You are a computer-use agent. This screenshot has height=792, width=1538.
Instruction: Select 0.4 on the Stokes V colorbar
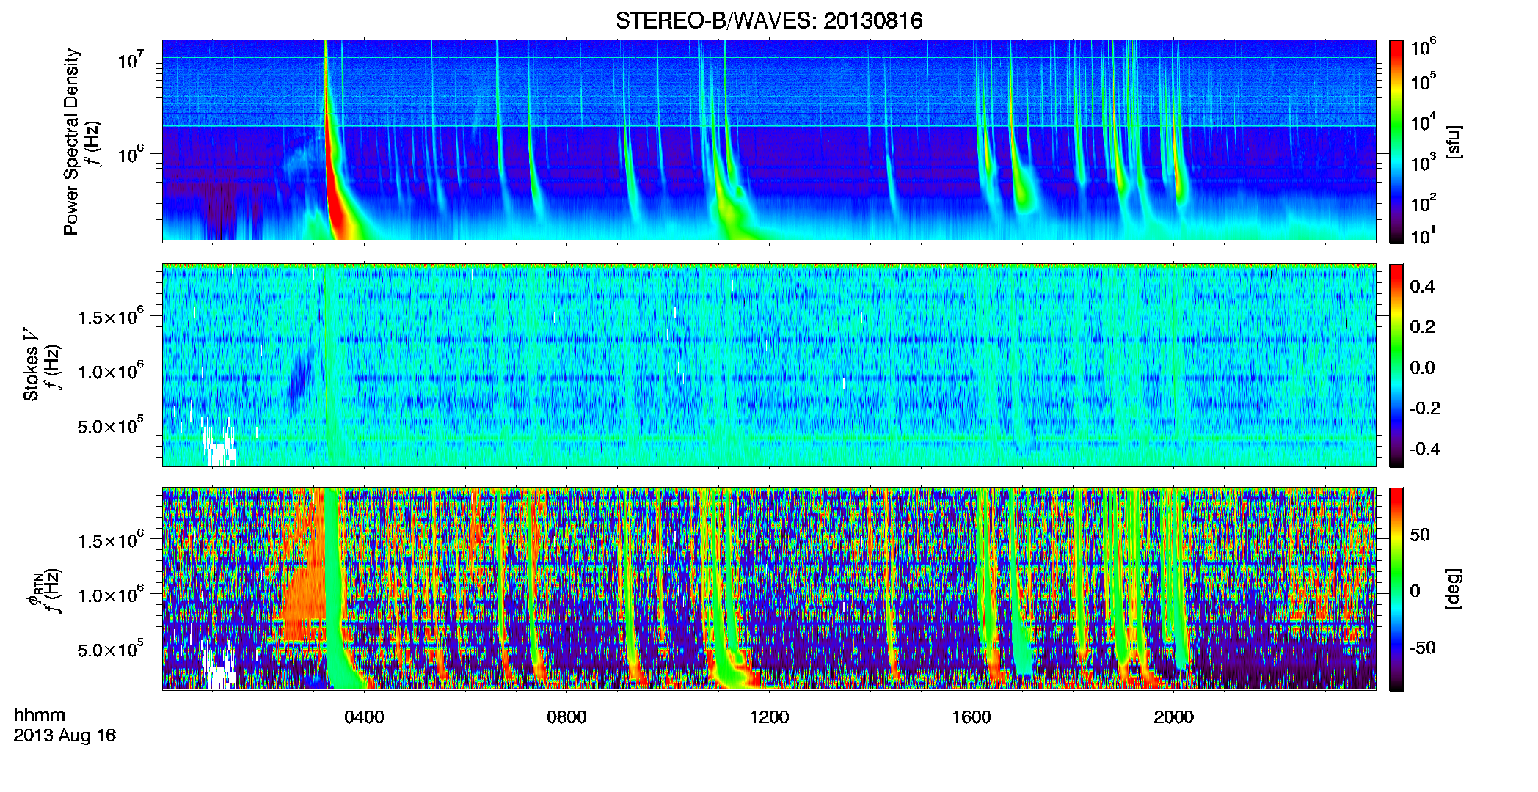click(1422, 287)
